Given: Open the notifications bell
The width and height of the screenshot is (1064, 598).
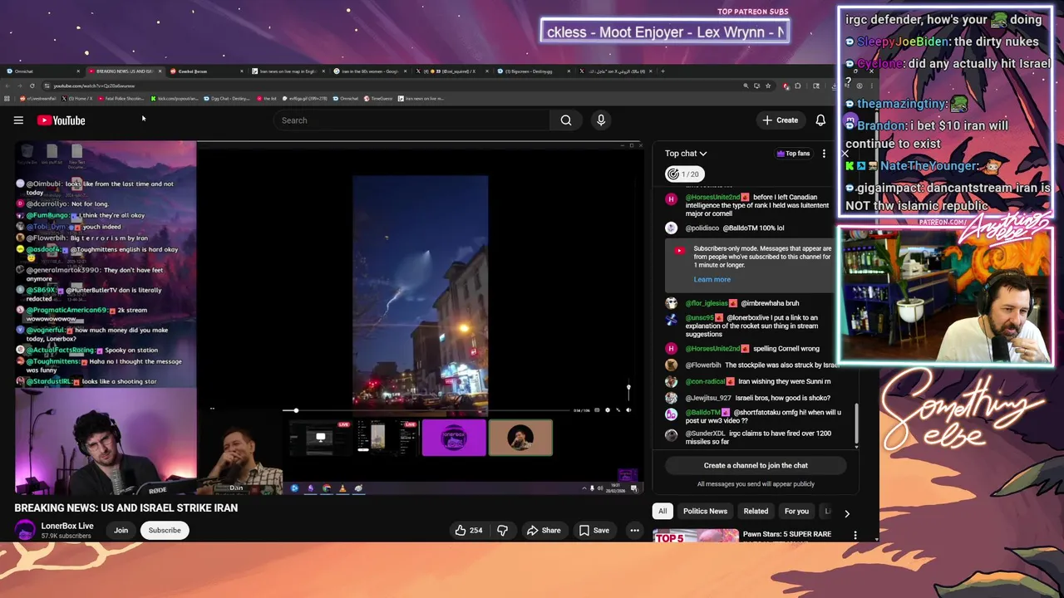Looking at the screenshot, I should coord(820,120).
